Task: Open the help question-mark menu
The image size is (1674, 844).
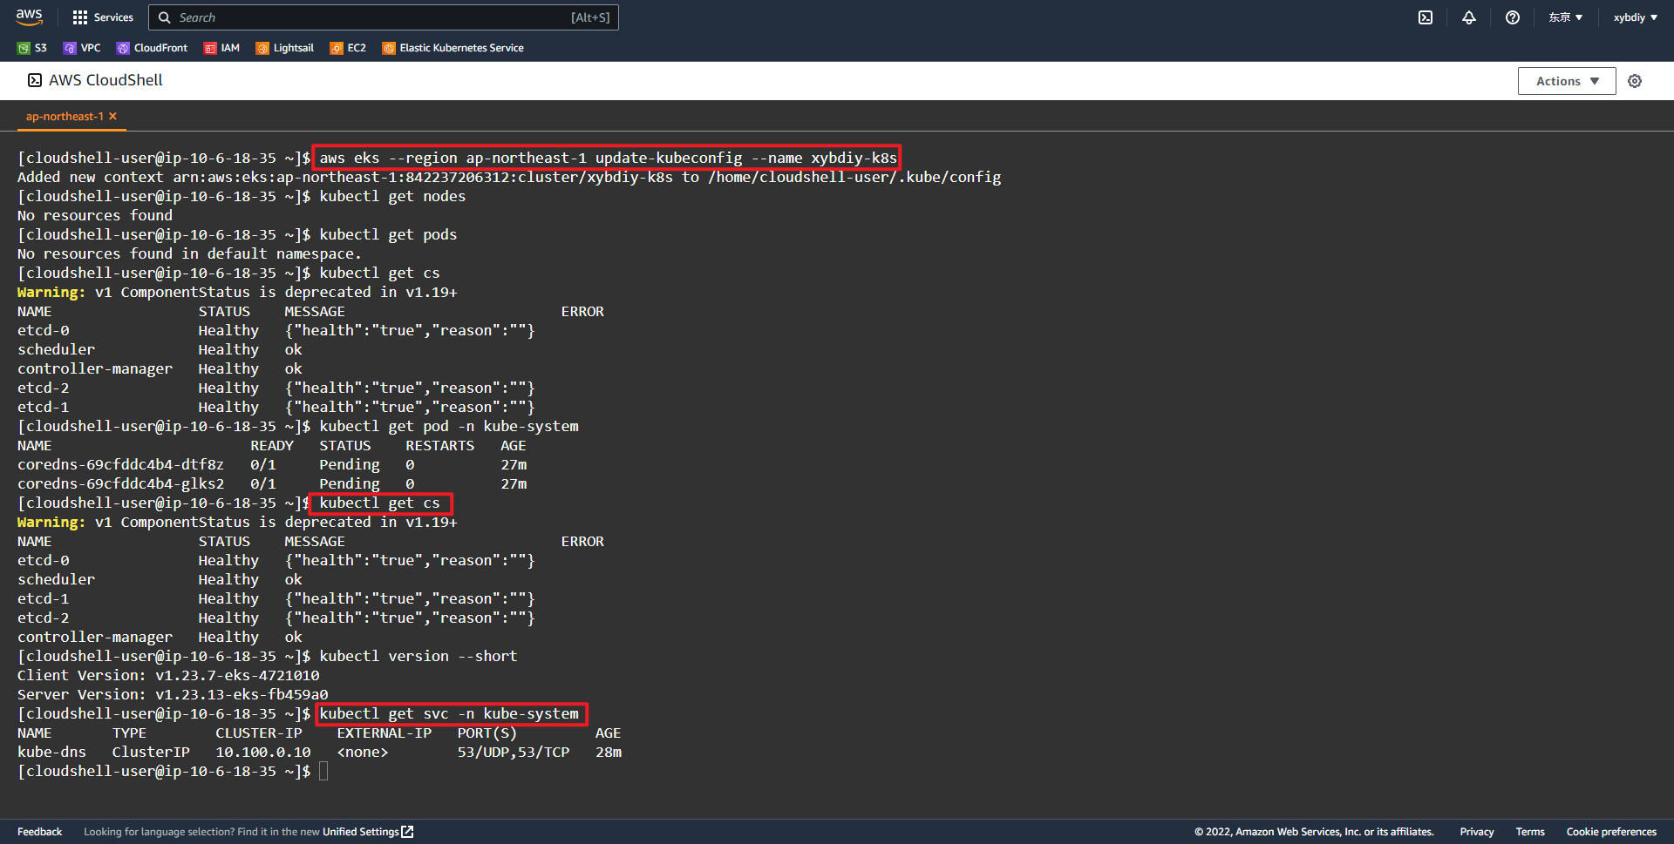Action: [x=1513, y=17]
